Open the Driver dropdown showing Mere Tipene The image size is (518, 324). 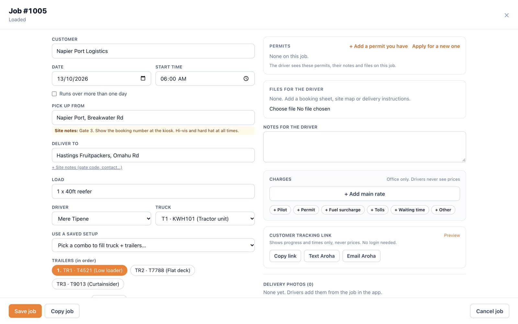tap(101, 219)
